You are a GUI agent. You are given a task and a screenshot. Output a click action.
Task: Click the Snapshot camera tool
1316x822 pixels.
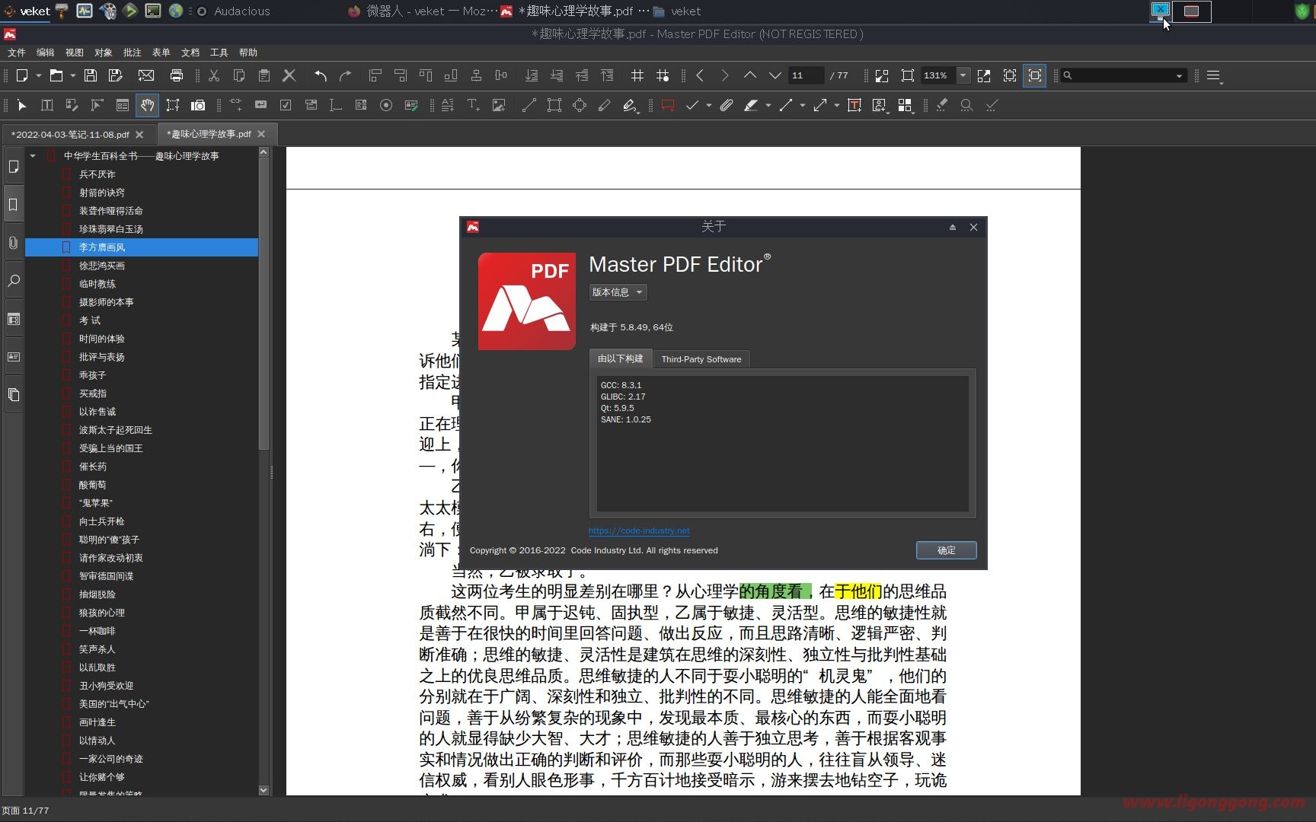[x=198, y=106]
